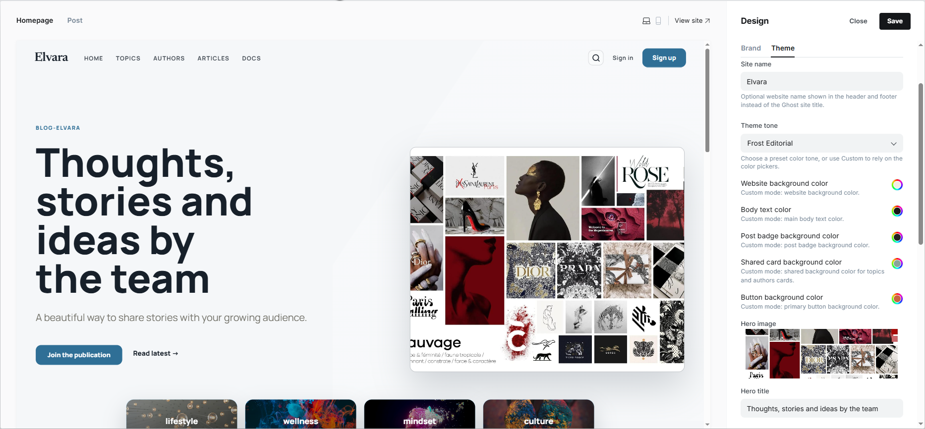Expand the Theme tone dropdown
925x429 pixels.
(x=822, y=143)
